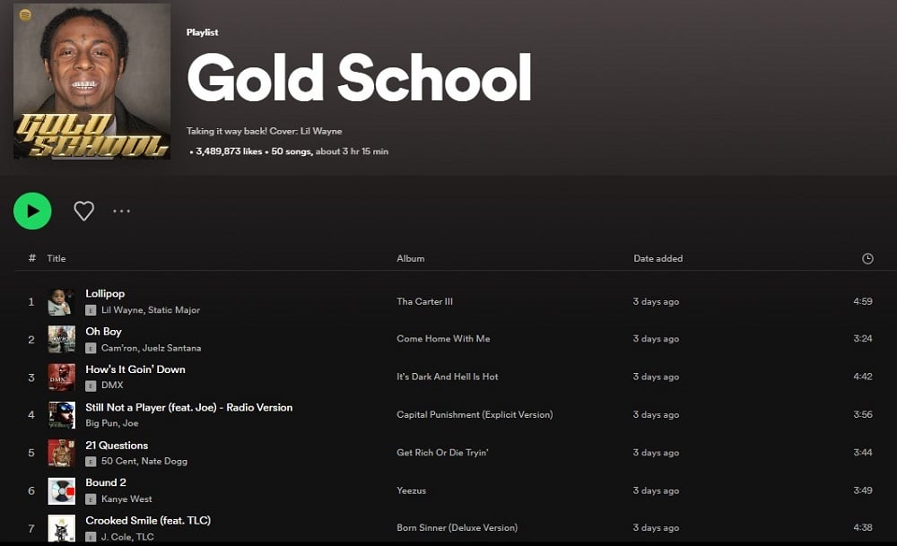Click the 'Taking it way back!' description
Image resolution: width=897 pixels, height=546 pixels.
[265, 131]
